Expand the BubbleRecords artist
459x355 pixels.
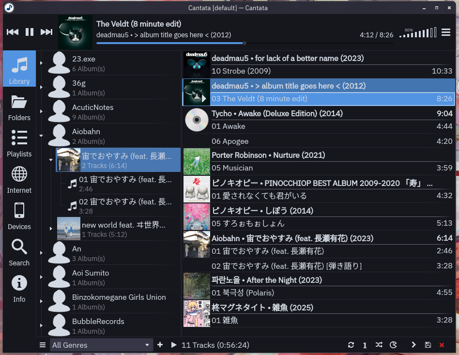[x=41, y=325]
